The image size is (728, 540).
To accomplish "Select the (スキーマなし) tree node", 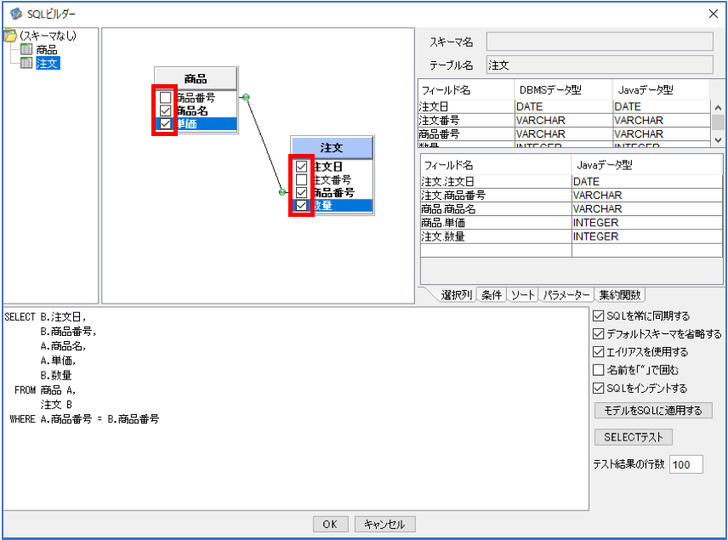I will 48,36.
